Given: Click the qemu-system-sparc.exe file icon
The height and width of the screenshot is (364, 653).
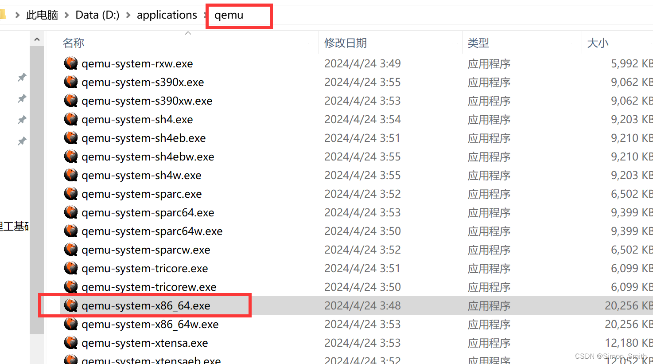Looking at the screenshot, I should coord(71,194).
